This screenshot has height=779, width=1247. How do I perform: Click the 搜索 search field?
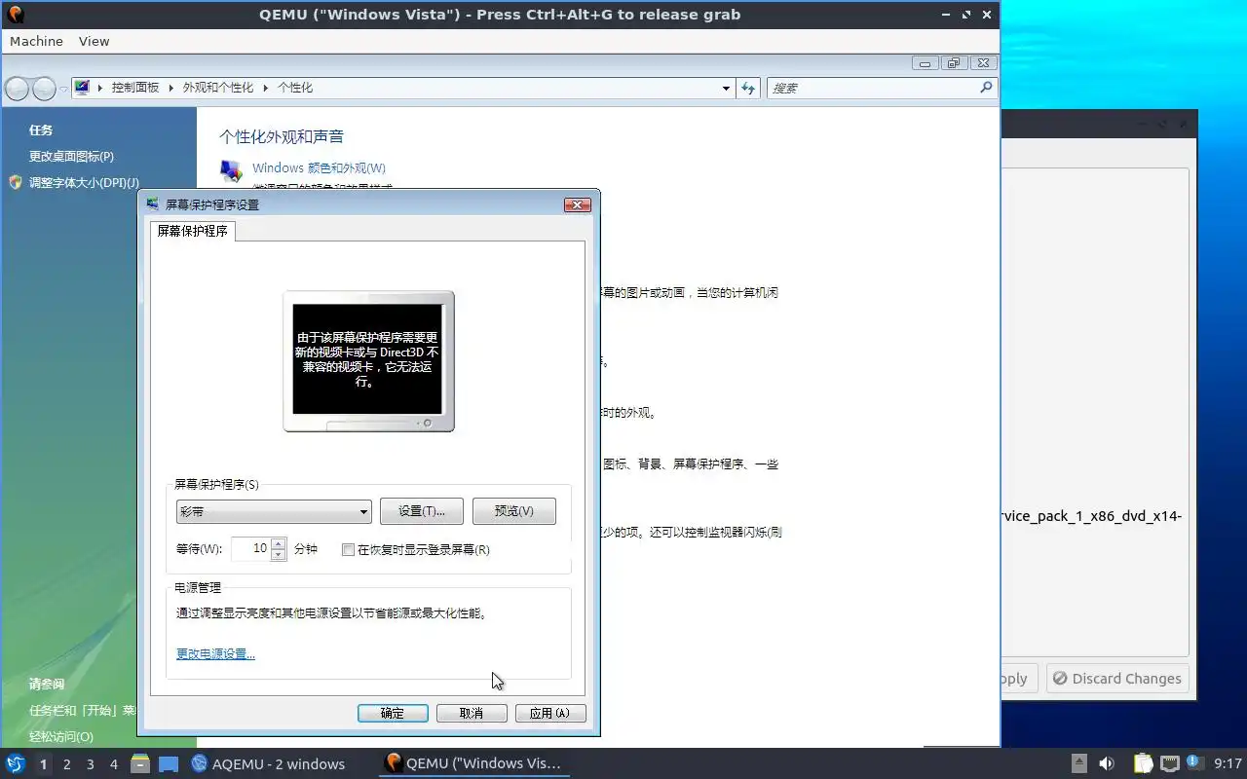pos(872,89)
